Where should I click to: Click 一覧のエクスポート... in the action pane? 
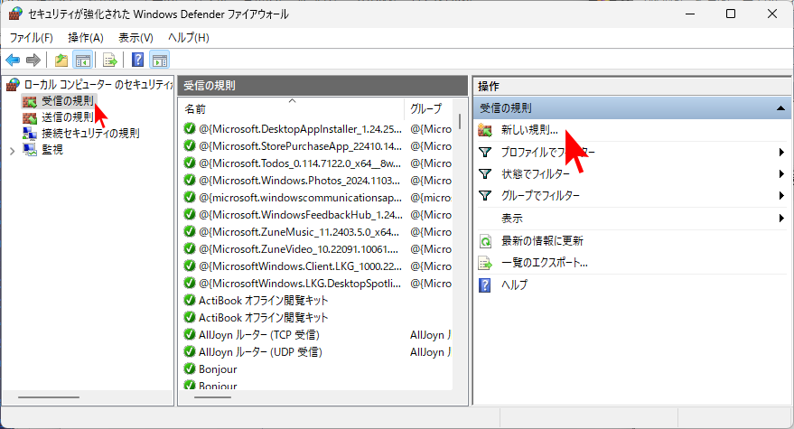point(544,263)
